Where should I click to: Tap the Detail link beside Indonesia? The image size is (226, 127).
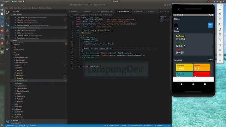coord(210,60)
